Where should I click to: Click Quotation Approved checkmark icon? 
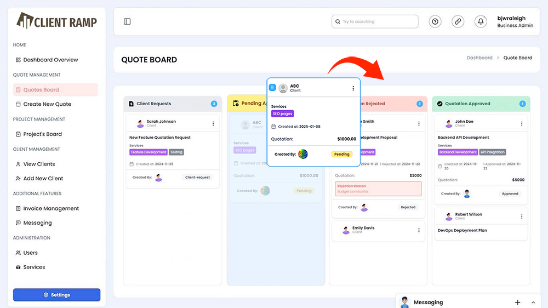pyautogui.click(x=439, y=104)
